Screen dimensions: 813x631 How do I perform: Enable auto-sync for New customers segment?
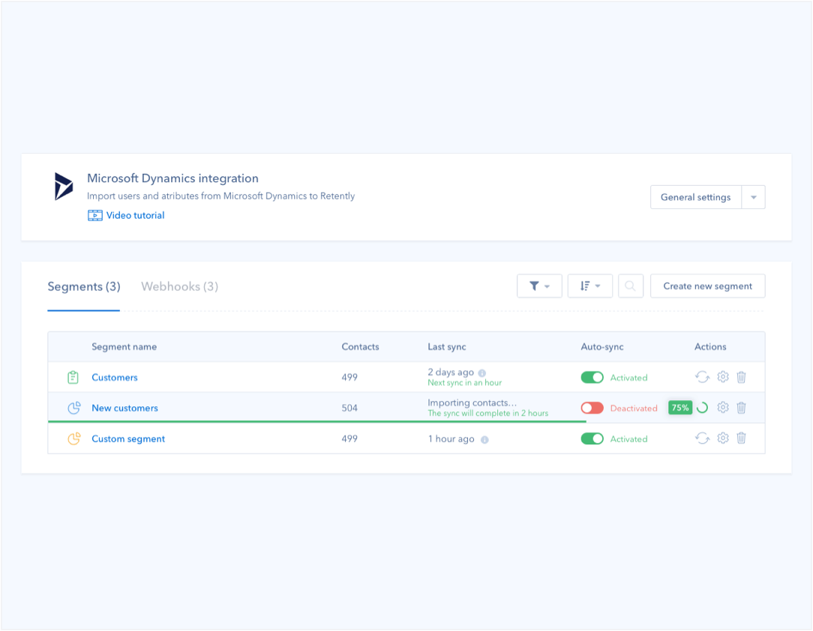pos(592,408)
